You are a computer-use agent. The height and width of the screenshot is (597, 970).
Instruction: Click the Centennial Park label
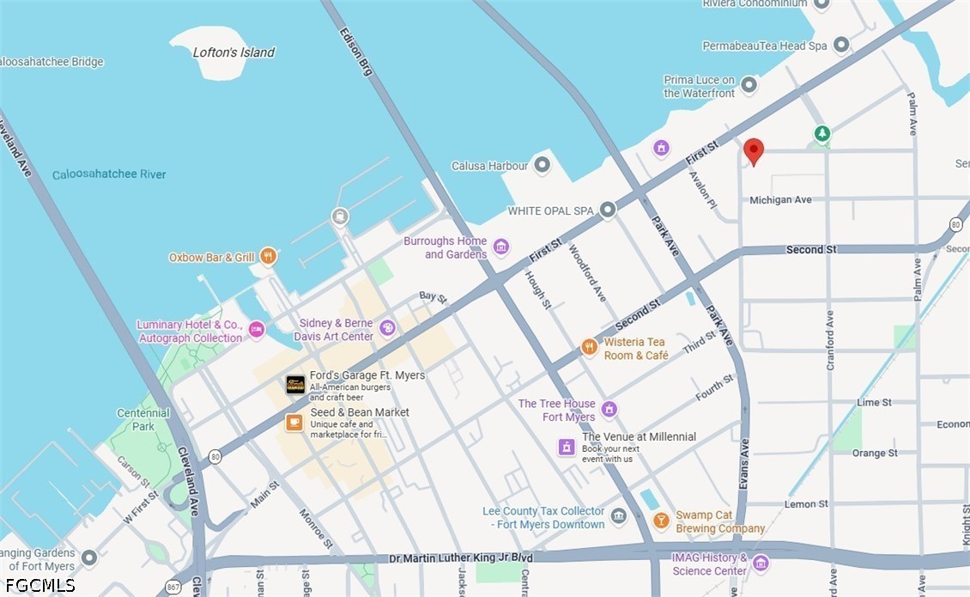pos(142,419)
